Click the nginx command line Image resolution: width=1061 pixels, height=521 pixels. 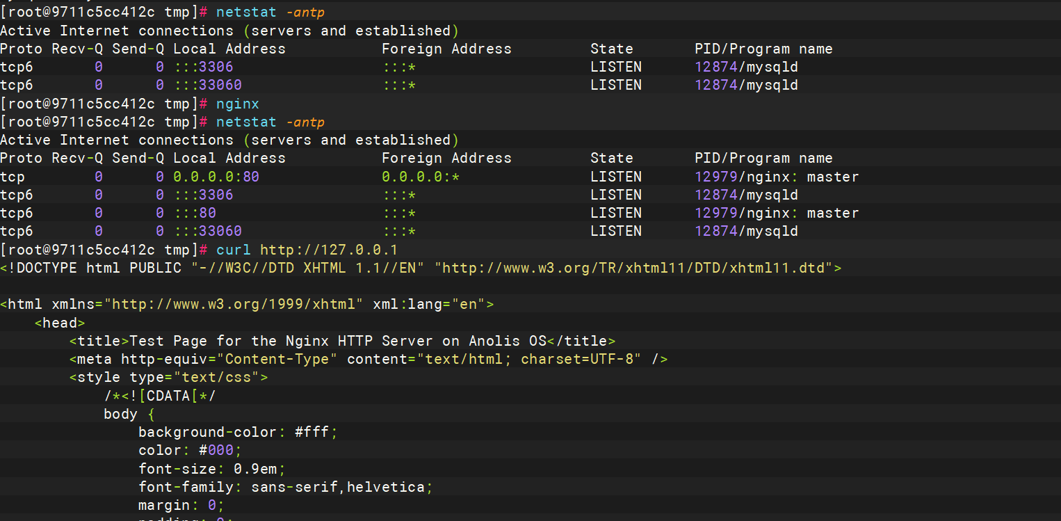[238, 104]
